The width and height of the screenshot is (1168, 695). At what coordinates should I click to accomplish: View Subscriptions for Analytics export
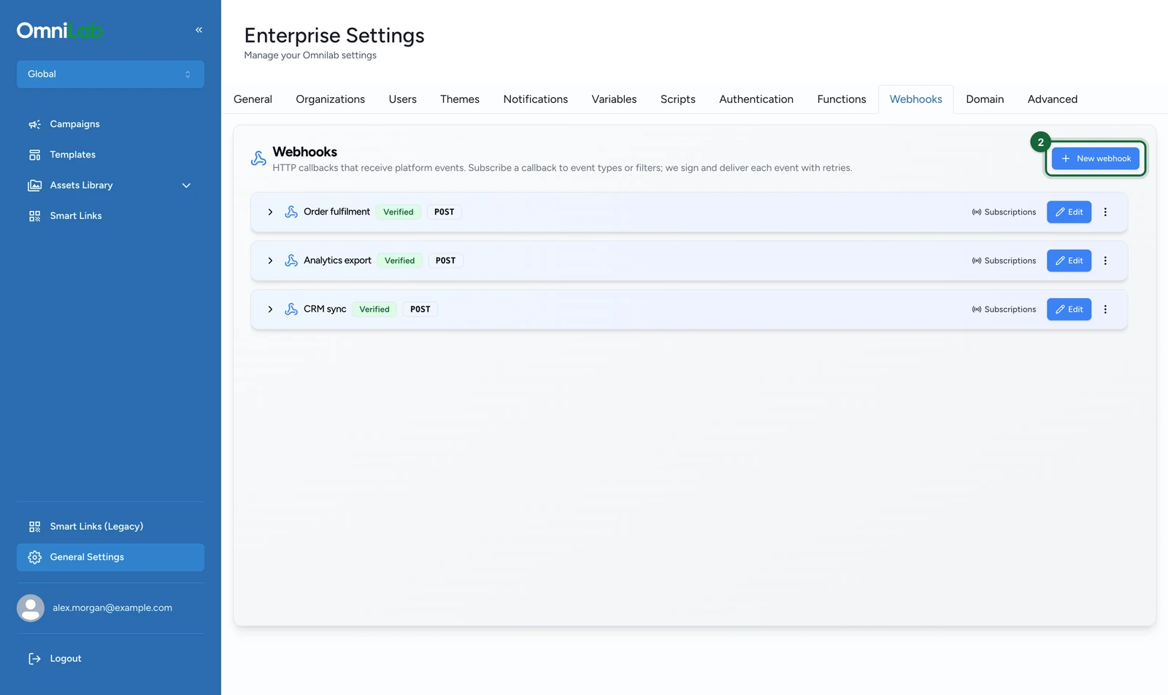click(1004, 261)
